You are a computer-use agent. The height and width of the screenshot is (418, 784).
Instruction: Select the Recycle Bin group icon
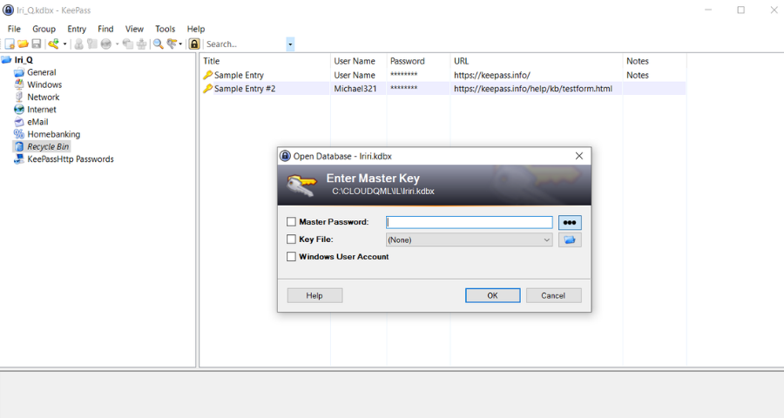click(x=19, y=146)
